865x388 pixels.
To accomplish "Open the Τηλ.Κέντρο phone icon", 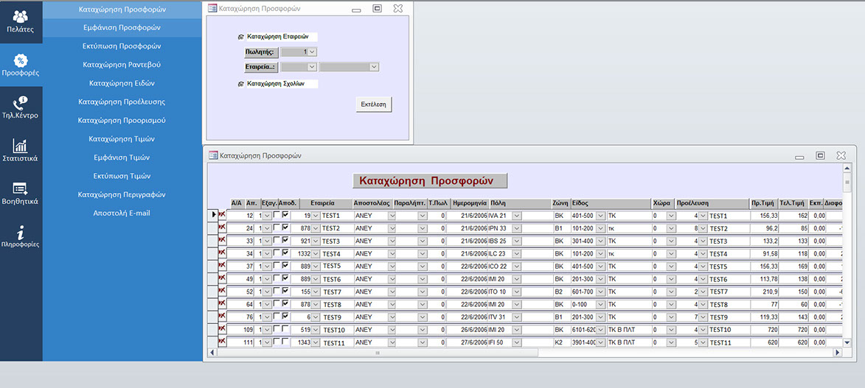I will tap(21, 107).
